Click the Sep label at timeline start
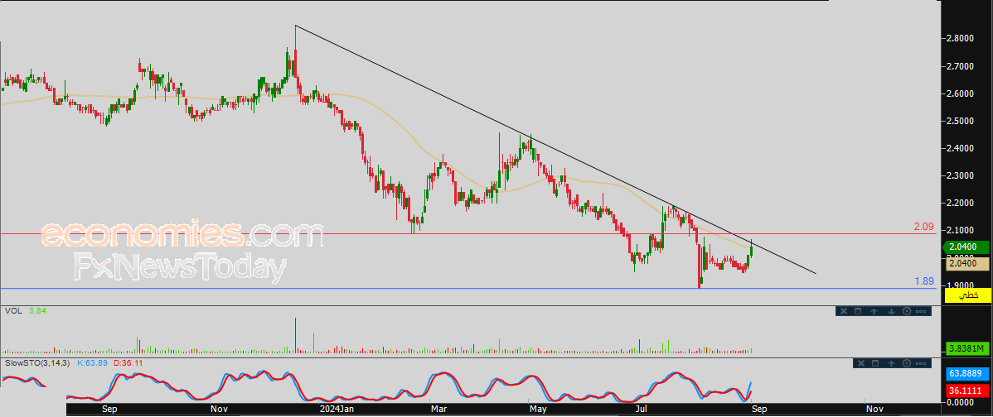This screenshot has height=417, width=993. point(109,410)
